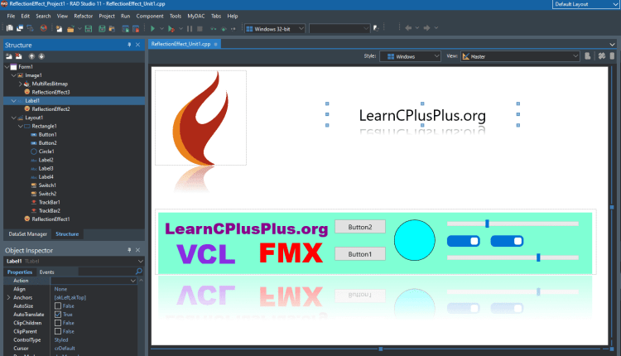This screenshot has height=356, width=621.
Task: Expand the Anchors property
Action: [8, 297]
